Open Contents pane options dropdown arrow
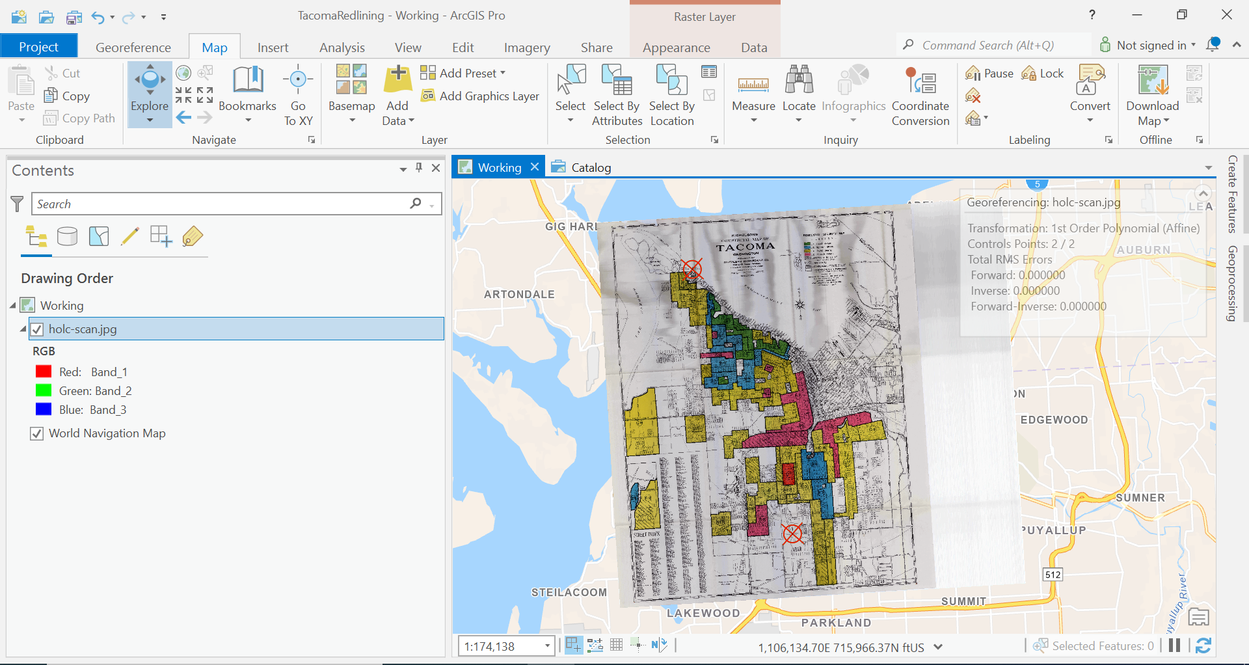The width and height of the screenshot is (1249, 665). pyautogui.click(x=403, y=169)
